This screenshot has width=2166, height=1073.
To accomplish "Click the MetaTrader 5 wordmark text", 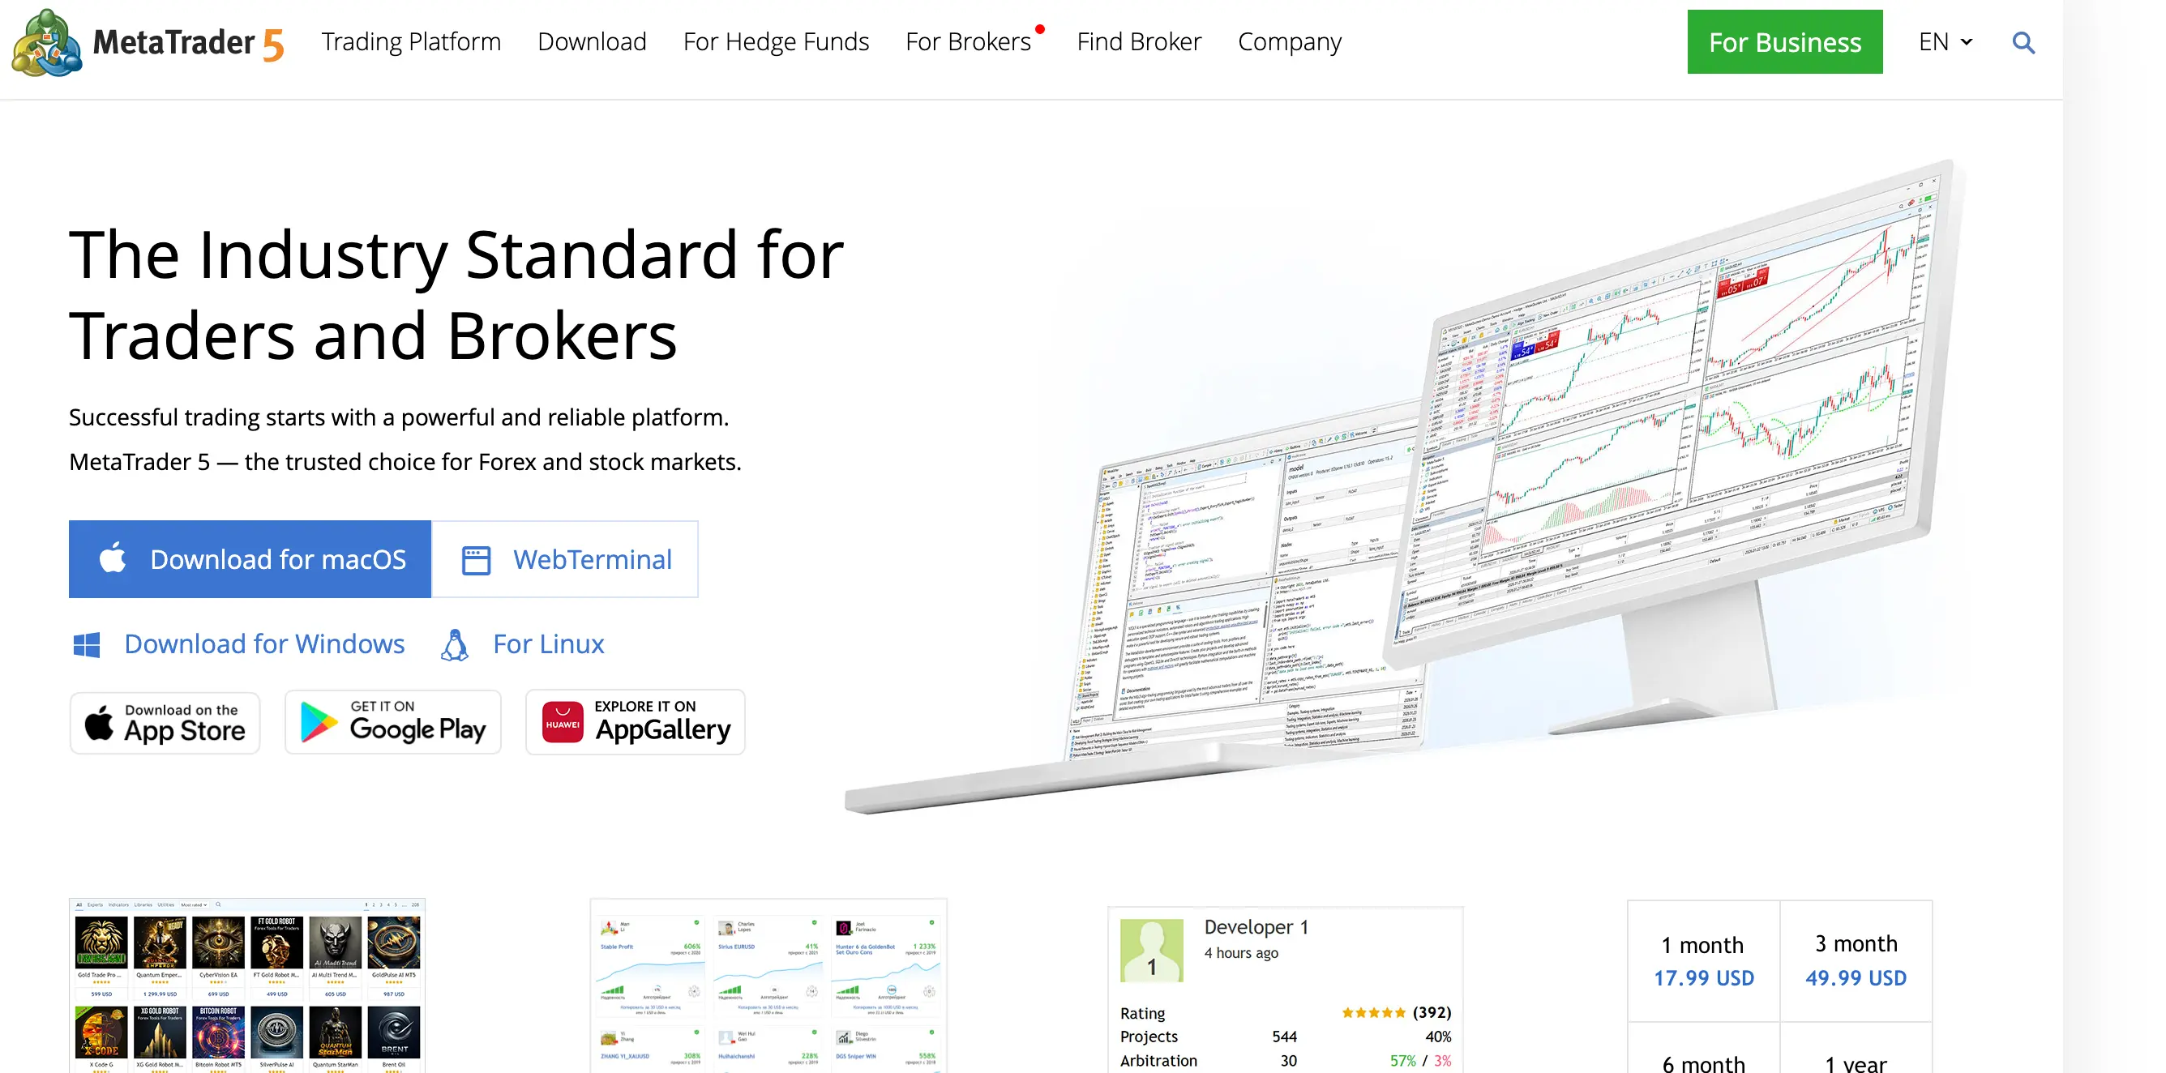I will point(188,43).
